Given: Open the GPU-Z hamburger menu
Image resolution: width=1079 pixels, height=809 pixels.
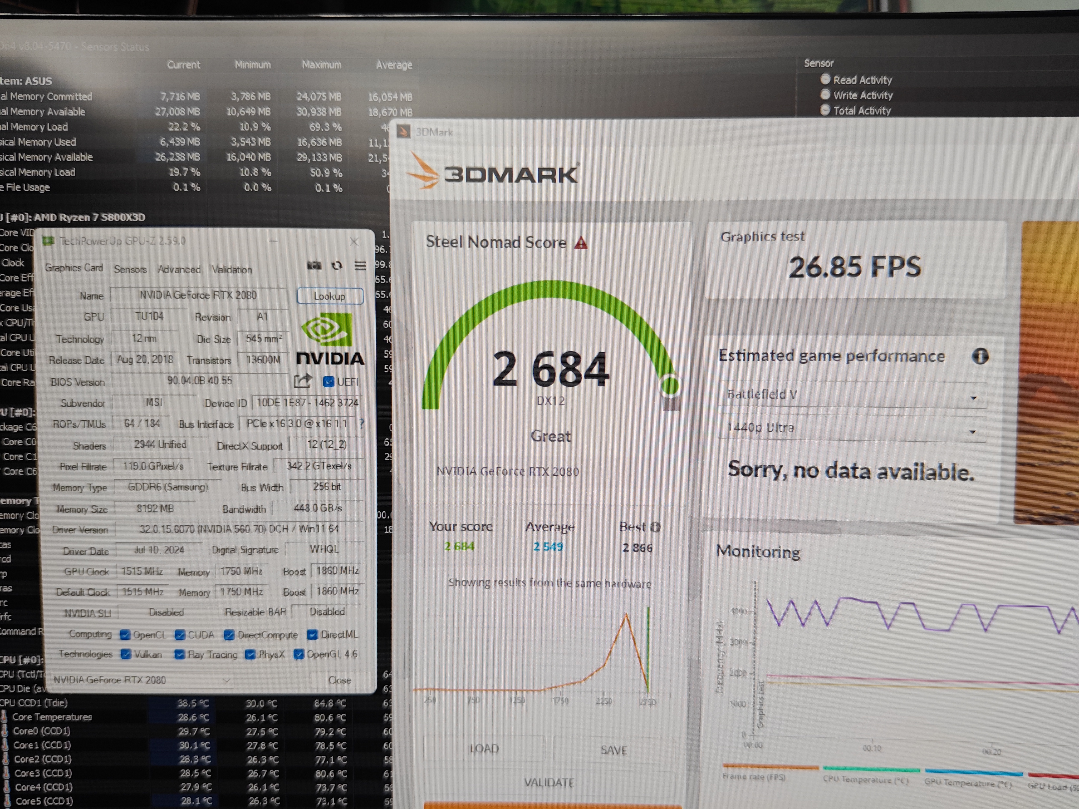Looking at the screenshot, I should (x=360, y=266).
